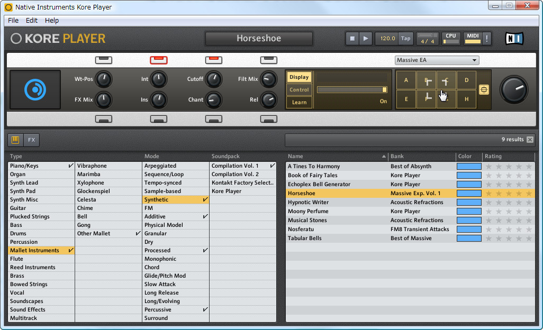Click the Filt Mix knob

pyautogui.click(x=269, y=79)
